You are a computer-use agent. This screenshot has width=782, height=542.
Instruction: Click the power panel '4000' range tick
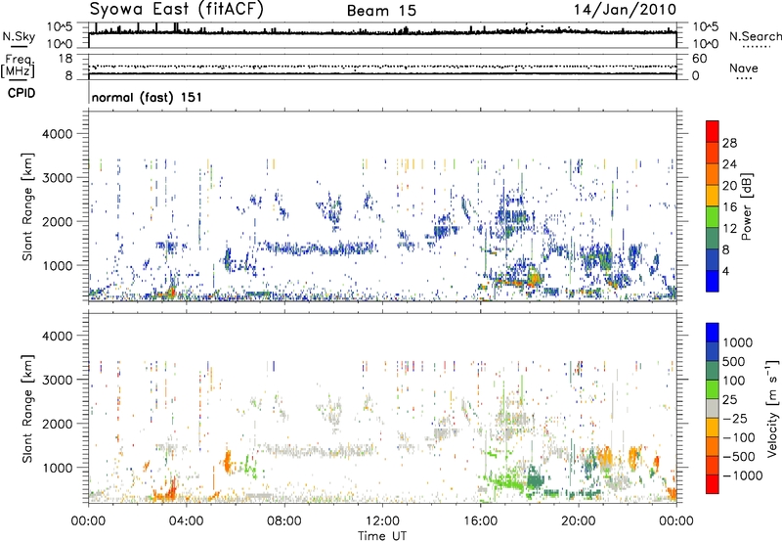(x=57, y=134)
